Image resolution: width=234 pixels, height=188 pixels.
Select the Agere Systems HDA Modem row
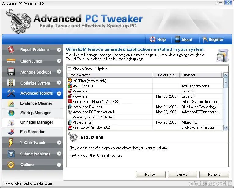coord(145,117)
